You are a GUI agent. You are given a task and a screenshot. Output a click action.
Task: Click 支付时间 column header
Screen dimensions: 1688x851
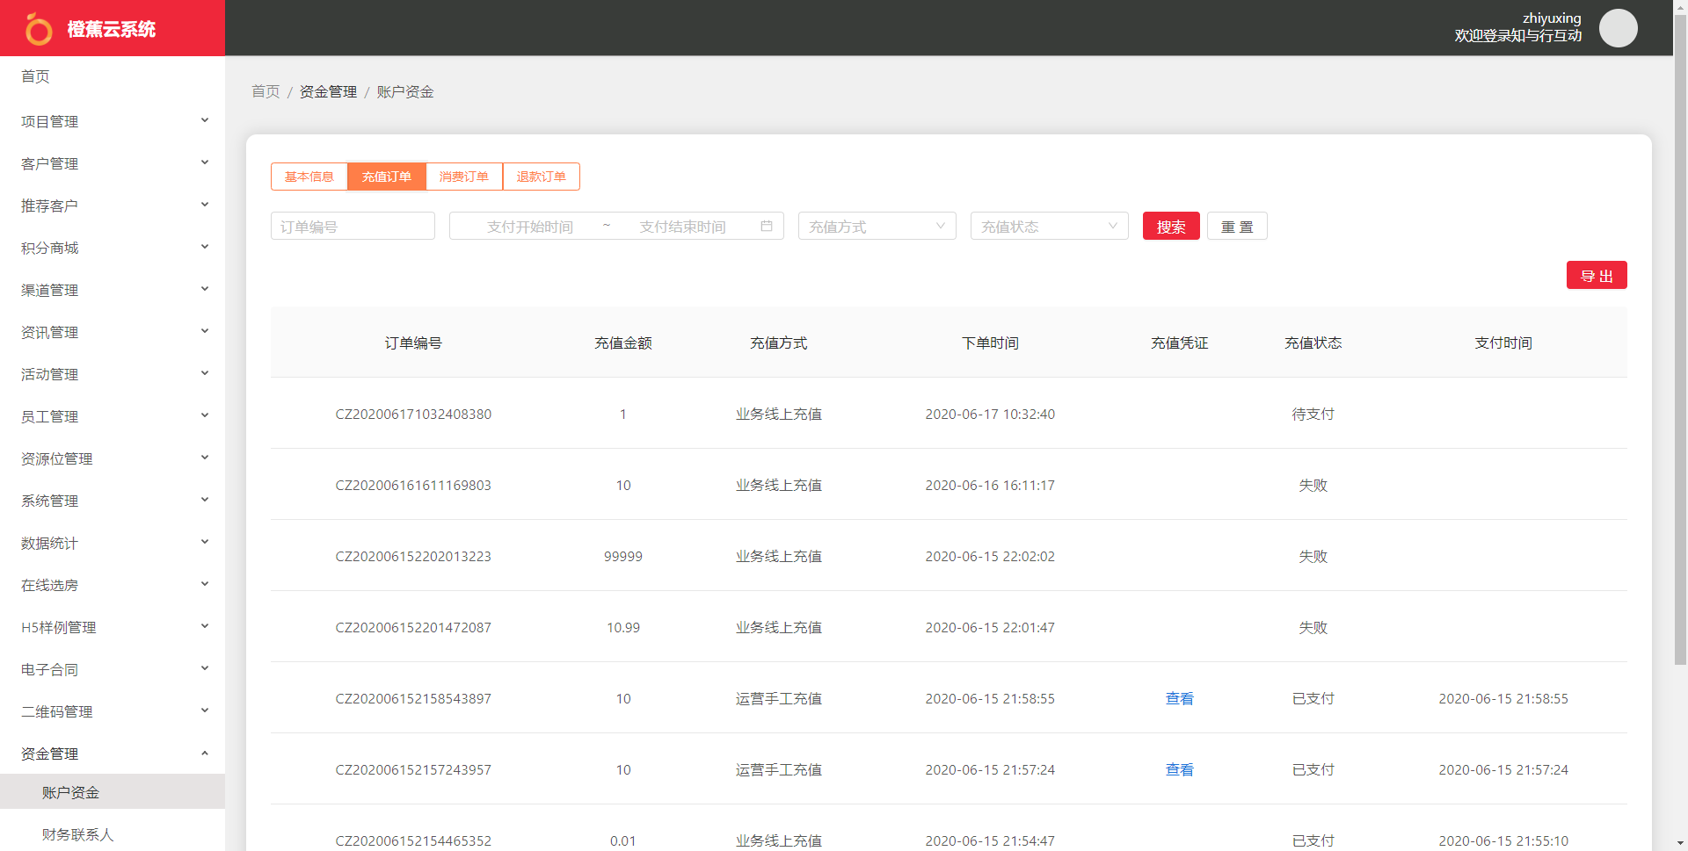1503,343
